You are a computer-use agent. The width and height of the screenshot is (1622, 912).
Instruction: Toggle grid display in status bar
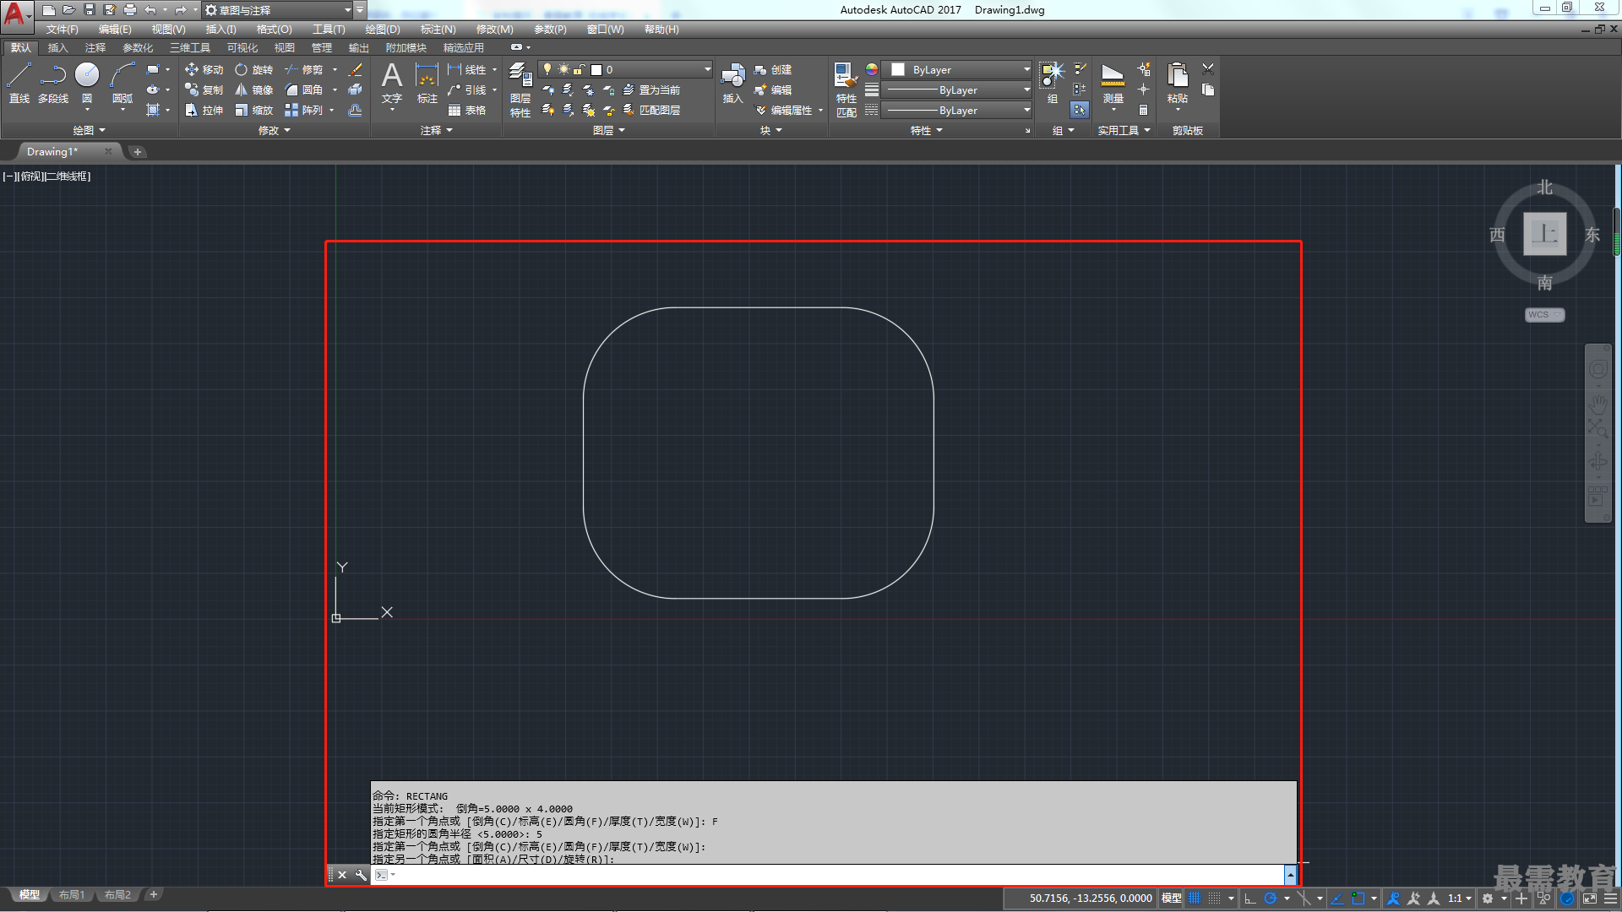pyautogui.click(x=1195, y=898)
